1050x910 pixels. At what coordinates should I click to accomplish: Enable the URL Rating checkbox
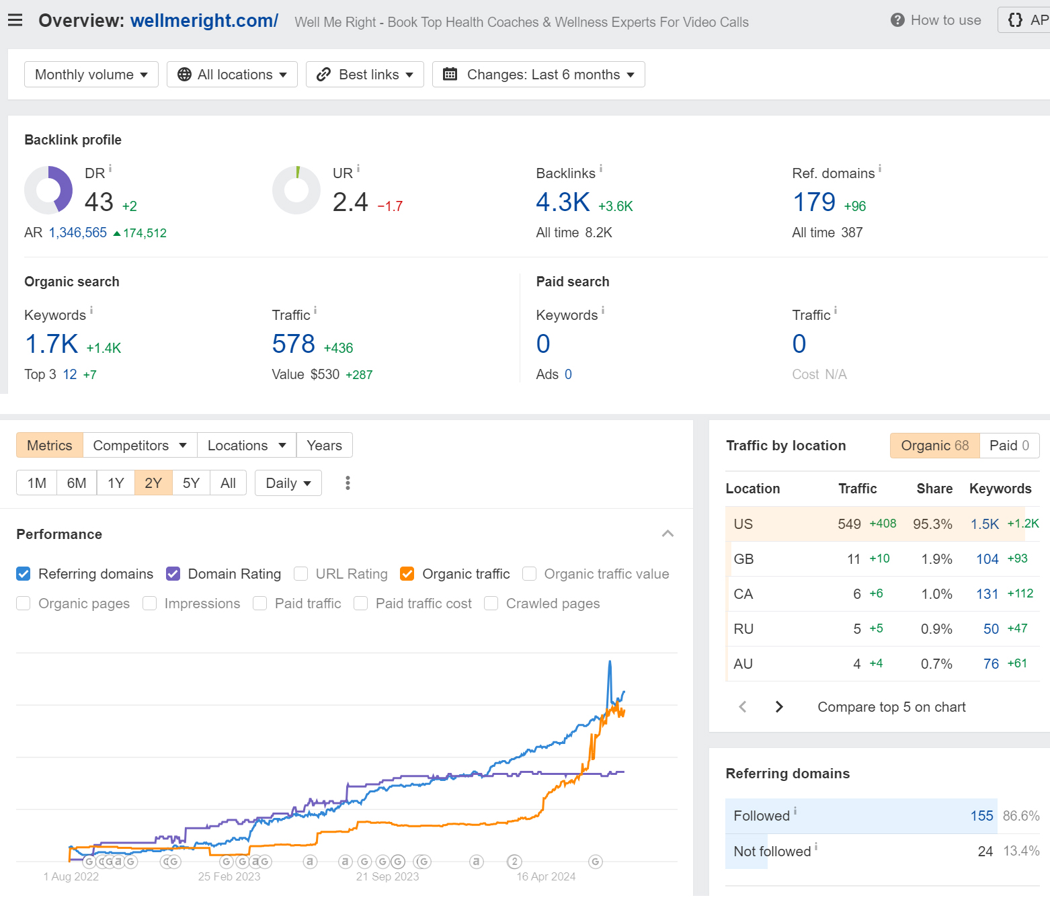coord(301,574)
